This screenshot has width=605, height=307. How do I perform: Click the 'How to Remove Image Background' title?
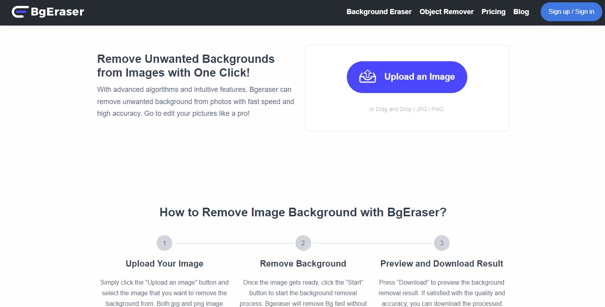[x=303, y=212]
